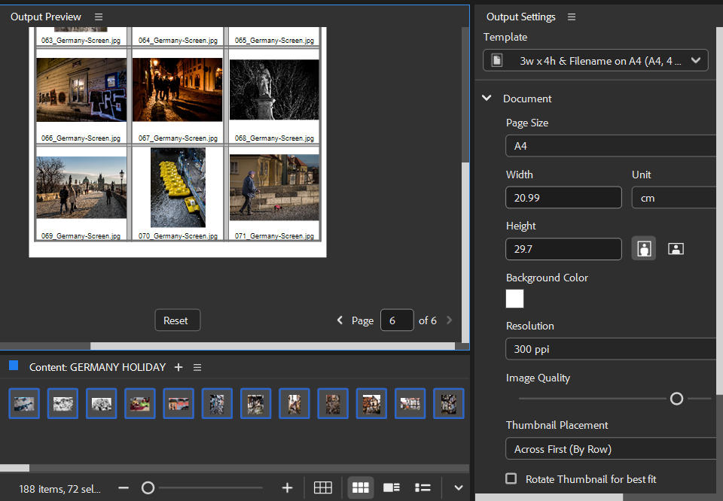Switch to thumbnails view
This screenshot has height=501, width=723.
[x=360, y=488]
